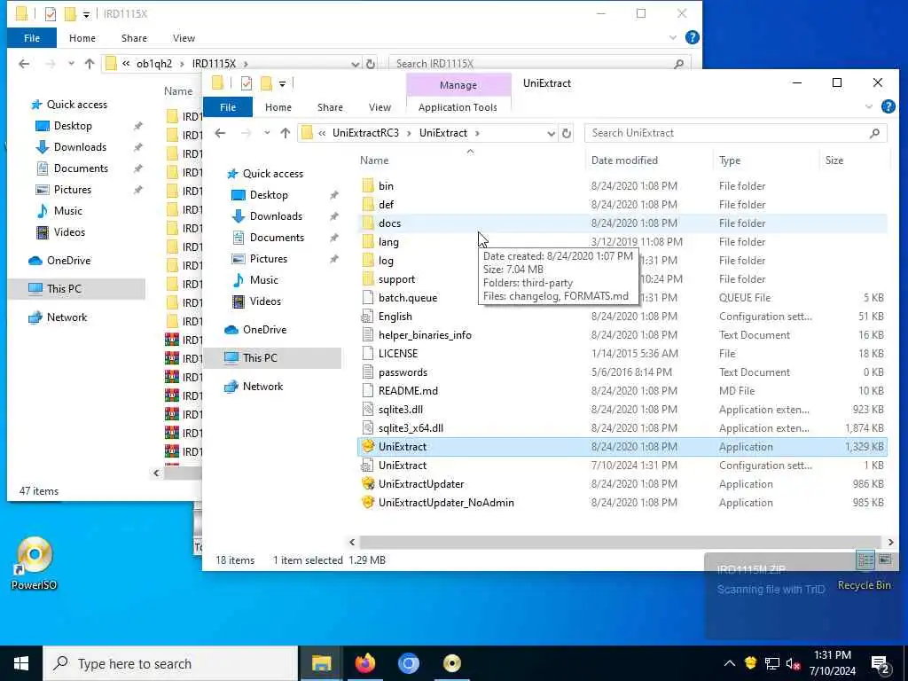The width and height of the screenshot is (908, 681).
Task: Expand the ribbon in IRD1115X window
Action: point(673,37)
